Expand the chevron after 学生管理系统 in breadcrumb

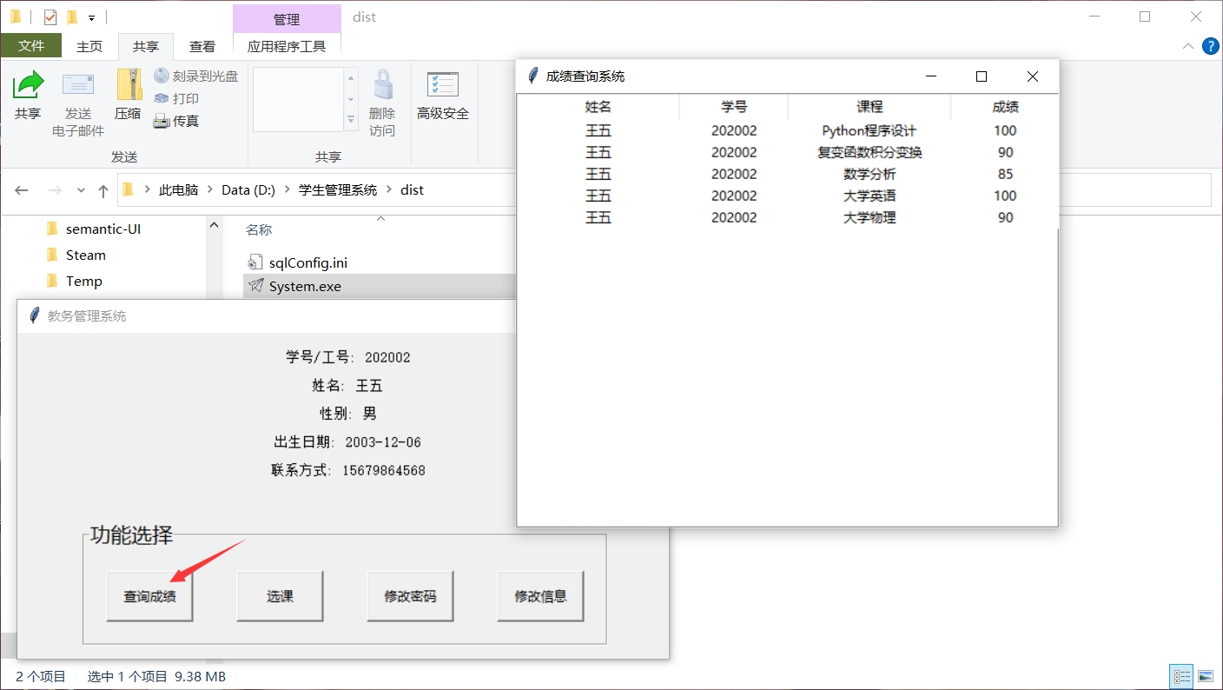tap(388, 189)
